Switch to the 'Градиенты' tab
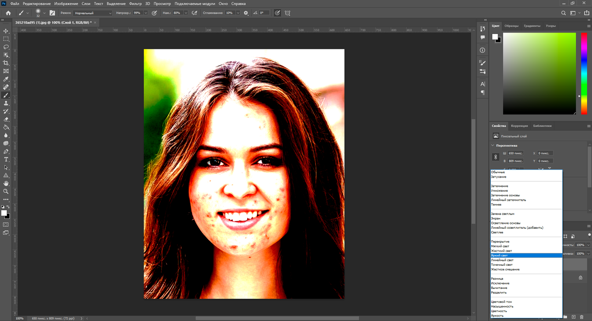 tap(532, 26)
